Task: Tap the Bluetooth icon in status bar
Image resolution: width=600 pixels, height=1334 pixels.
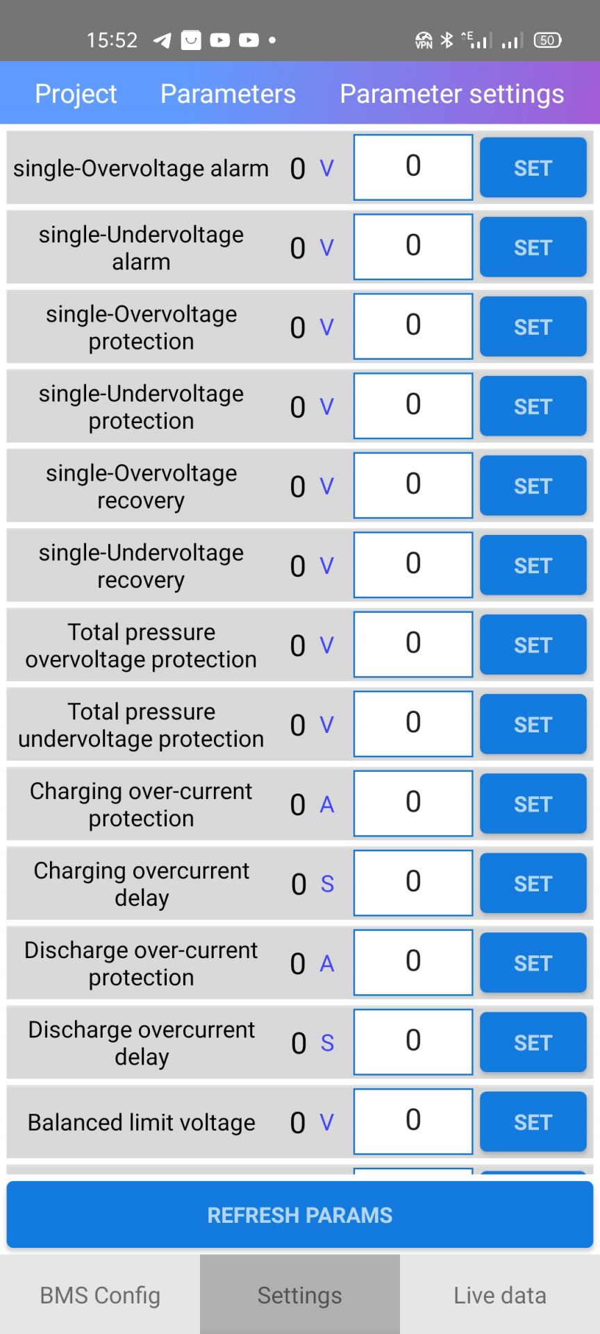Action: point(447,40)
